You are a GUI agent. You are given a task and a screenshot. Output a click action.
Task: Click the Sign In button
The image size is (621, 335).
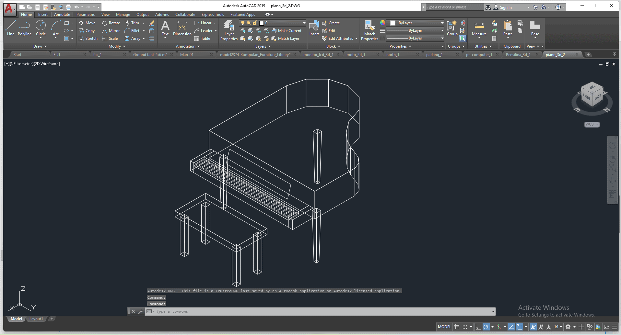tap(505, 7)
